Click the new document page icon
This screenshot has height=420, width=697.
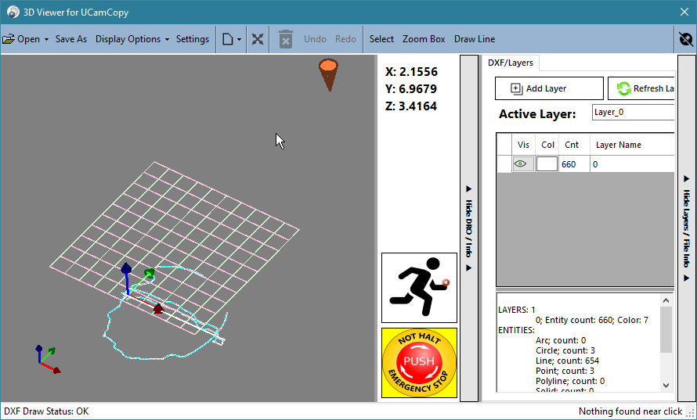coord(228,39)
